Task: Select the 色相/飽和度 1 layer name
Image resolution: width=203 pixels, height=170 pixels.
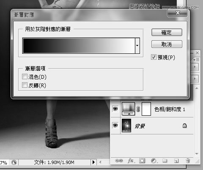Action: [x=170, y=109]
